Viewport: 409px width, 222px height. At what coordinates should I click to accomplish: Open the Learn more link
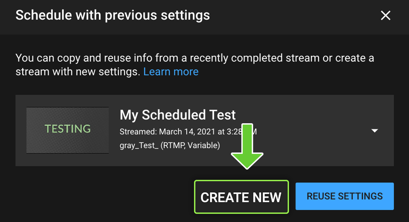[171, 72]
